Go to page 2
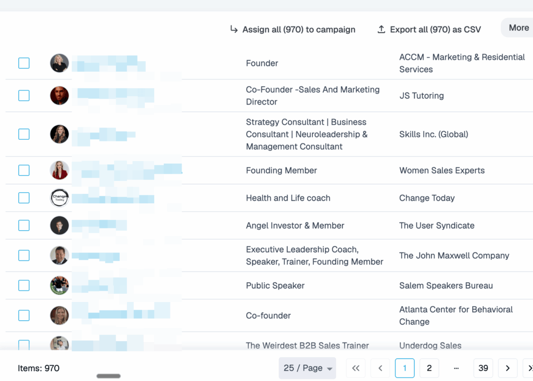Screen dimensions: 533x381 (x=429, y=368)
